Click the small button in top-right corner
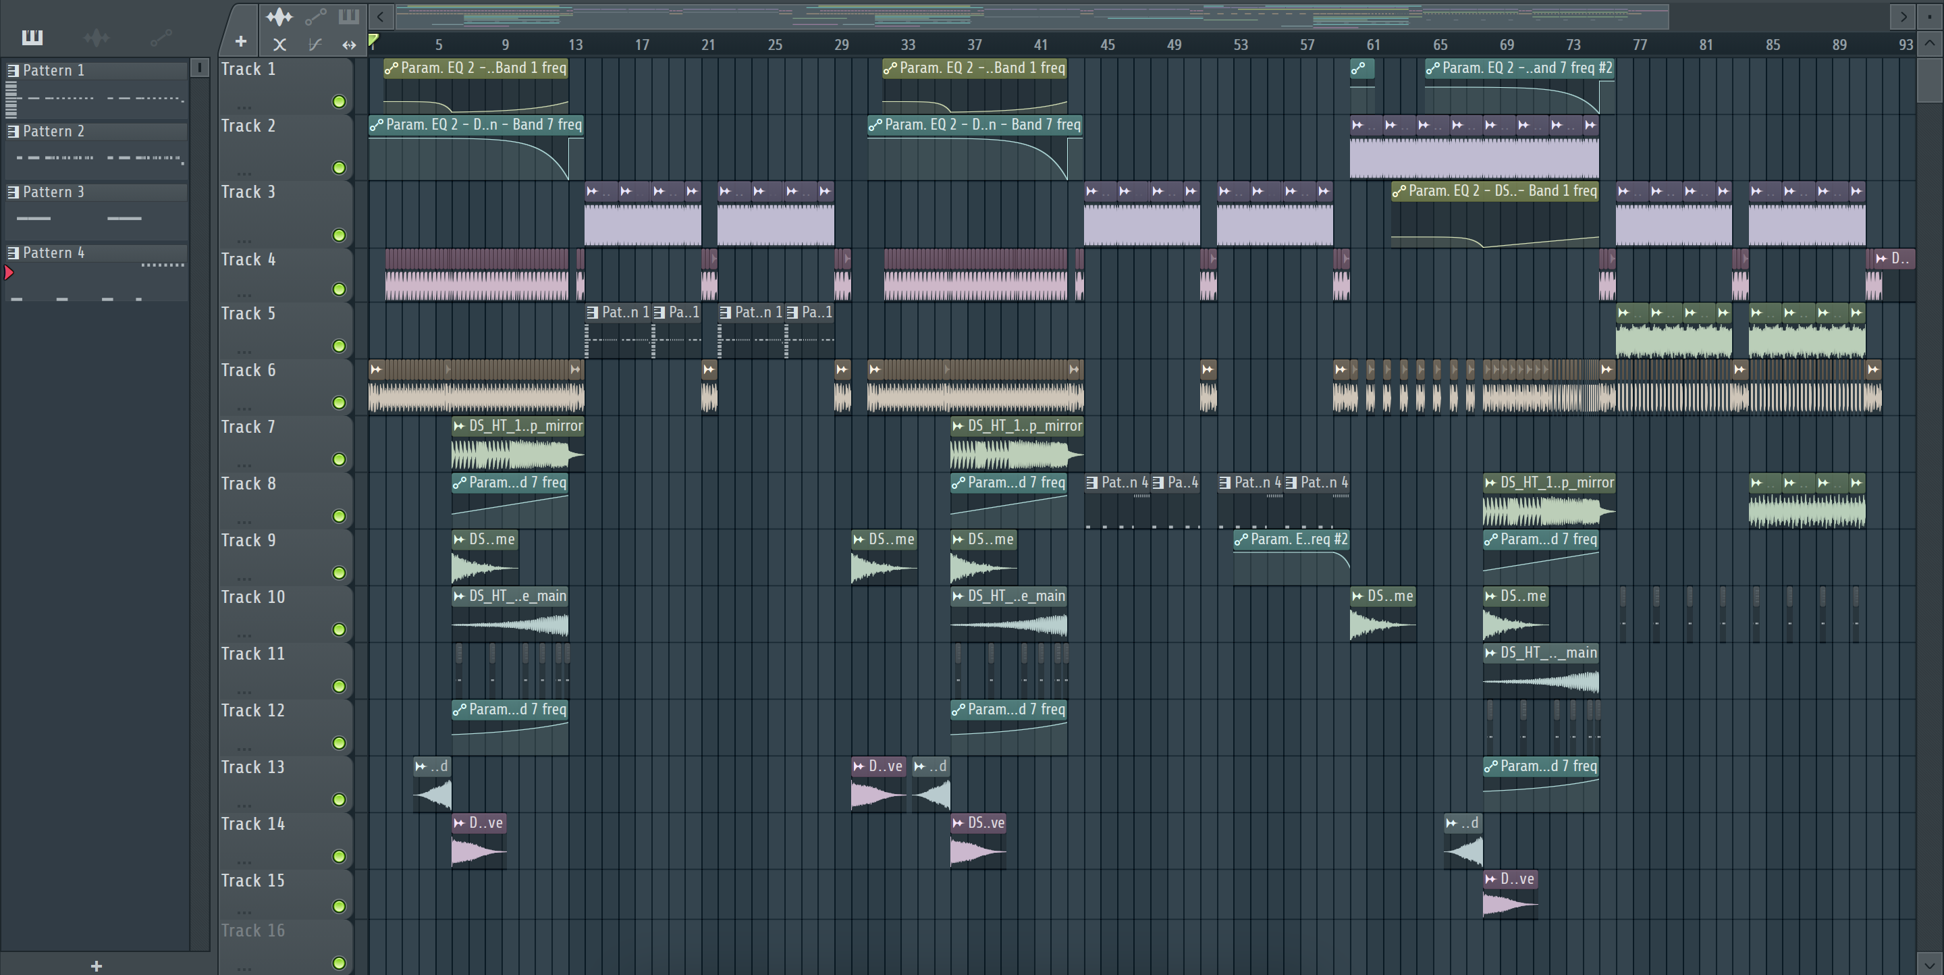Image resolution: width=1944 pixels, height=975 pixels. coord(1929,16)
